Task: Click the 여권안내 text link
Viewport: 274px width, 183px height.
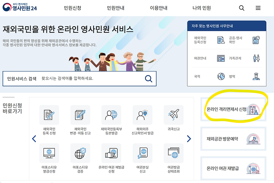Action: click(200, 58)
